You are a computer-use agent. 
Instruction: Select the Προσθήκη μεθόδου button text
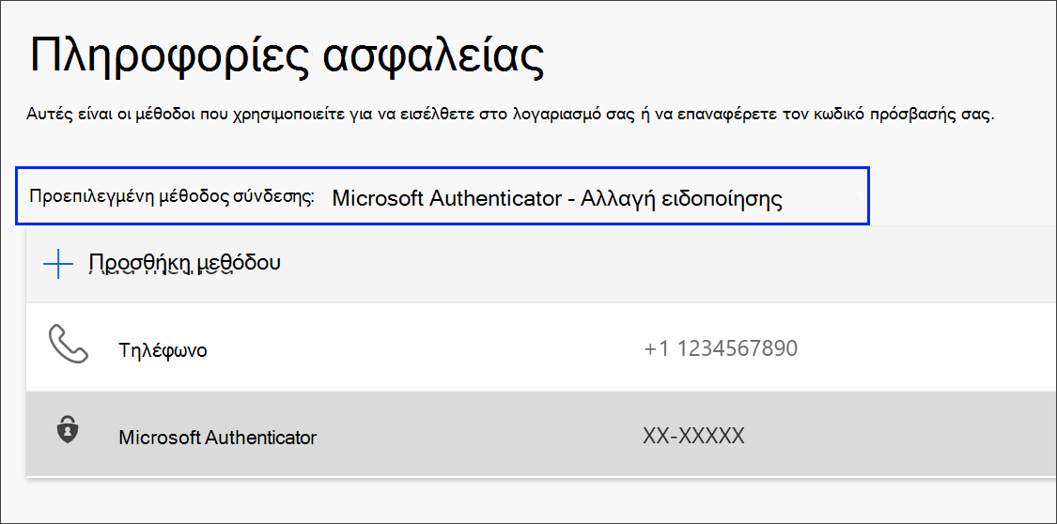pos(185,263)
